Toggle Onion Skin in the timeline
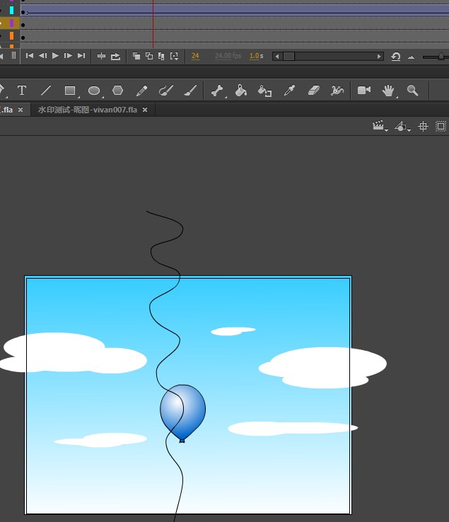This screenshot has height=522, width=449. point(136,56)
